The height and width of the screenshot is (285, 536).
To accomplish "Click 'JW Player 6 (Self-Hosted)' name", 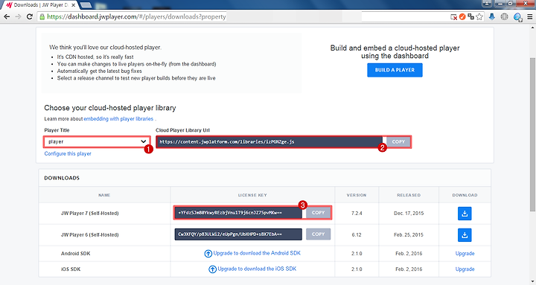I will tap(89, 234).
